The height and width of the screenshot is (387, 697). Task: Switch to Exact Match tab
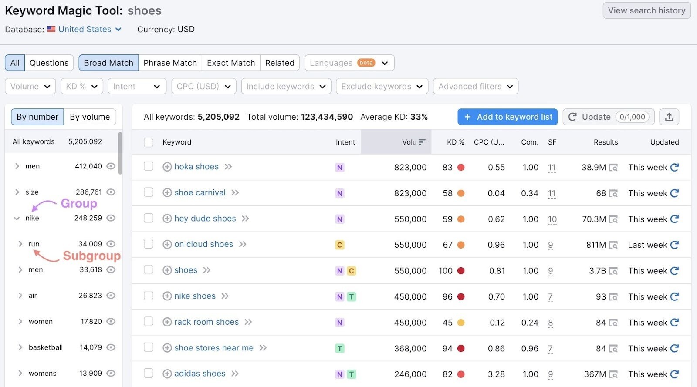pos(231,63)
